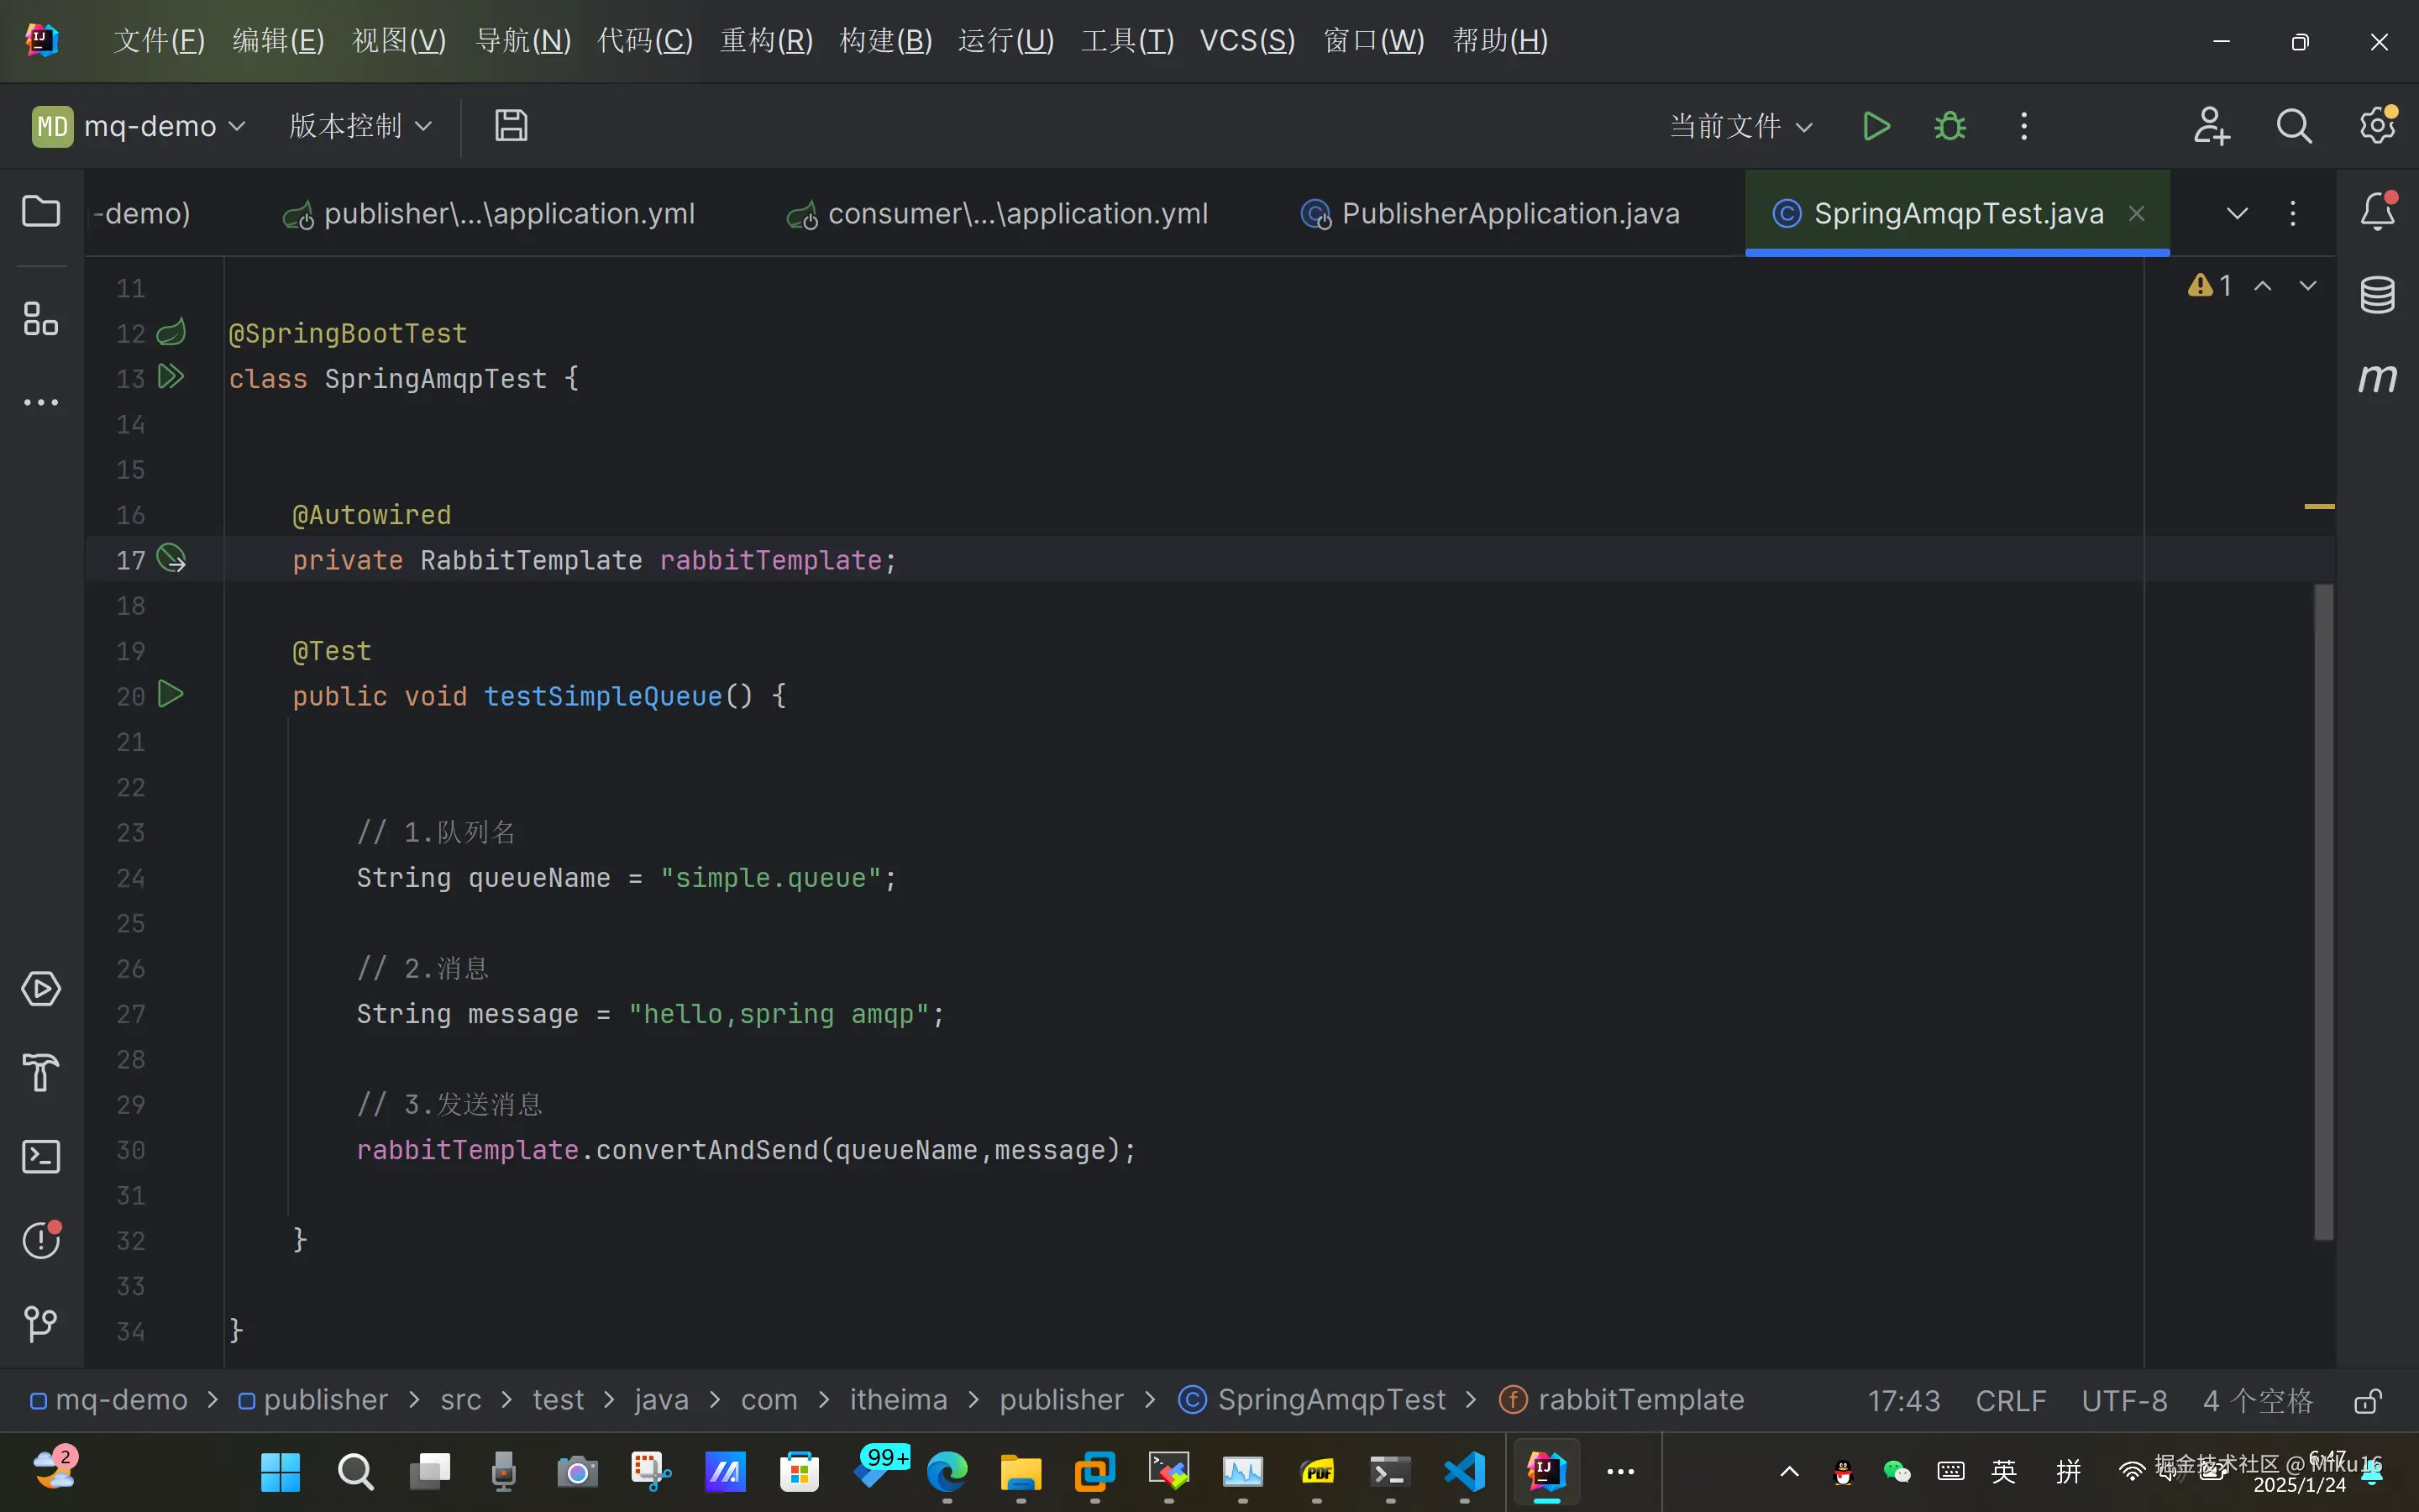Click the Debug bug icon in toolbar
Viewport: 2419px width, 1512px height.
point(1949,126)
